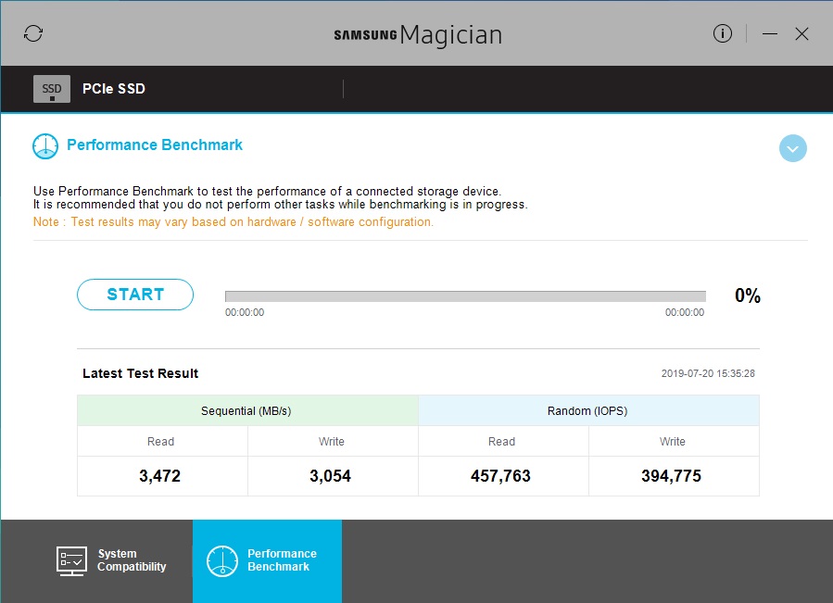Click the benchmark gauge icon in bottom tab
Viewport: 833px width, 603px height.
tap(222, 560)
